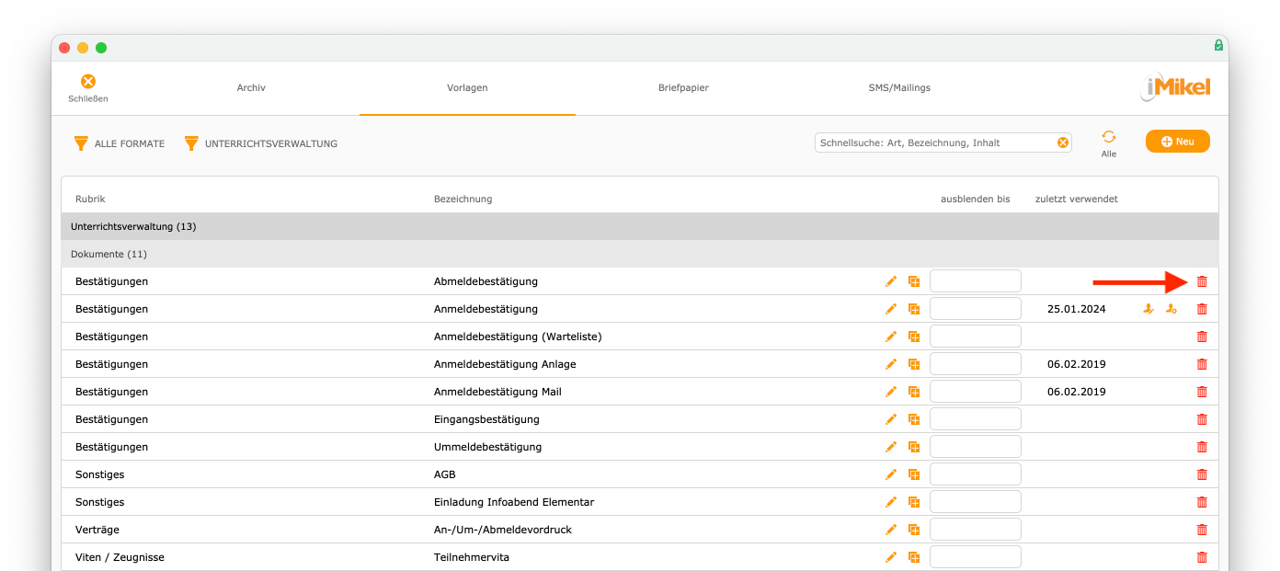Click the 25.01.2024 last-used date
The width and height of the screenshot is (1280, 571).
click(x=1076, y=309)
